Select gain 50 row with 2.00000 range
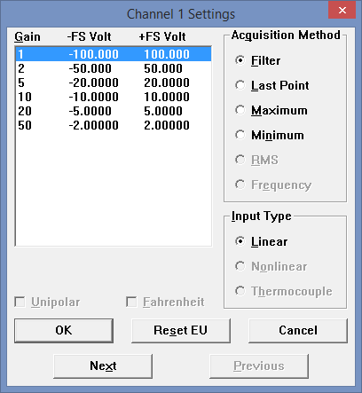Screen dimensions: 362x393 pyautogui.click(x=114, y=125)
